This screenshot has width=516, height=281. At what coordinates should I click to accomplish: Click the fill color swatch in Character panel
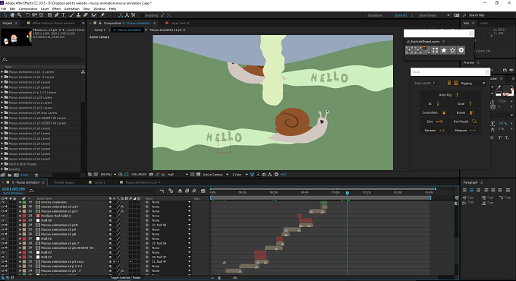(x=506, y=88)
